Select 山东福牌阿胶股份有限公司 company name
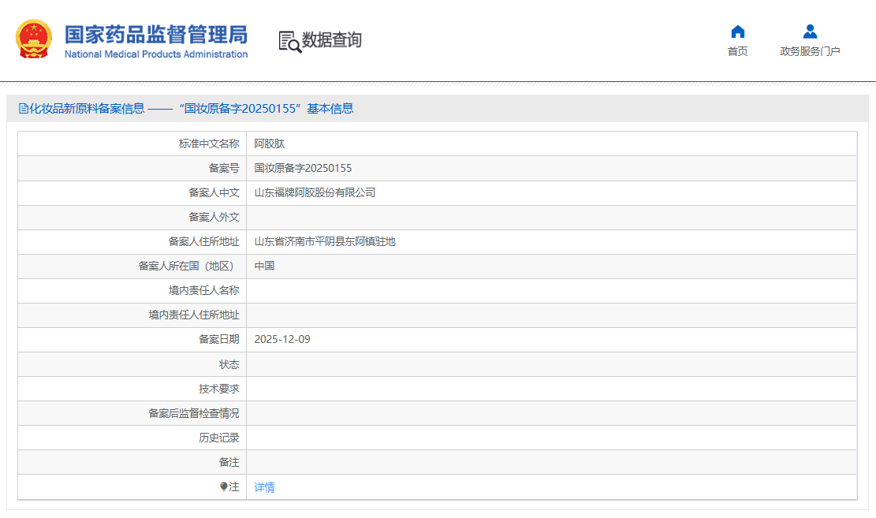This screenshot has height=518, width=876. [315, 192]
